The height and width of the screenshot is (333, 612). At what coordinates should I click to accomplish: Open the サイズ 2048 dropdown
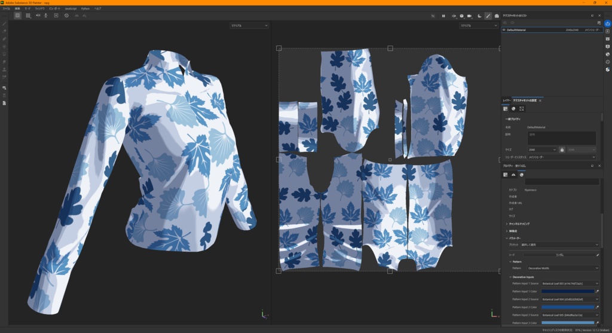[x=542, y=149]
